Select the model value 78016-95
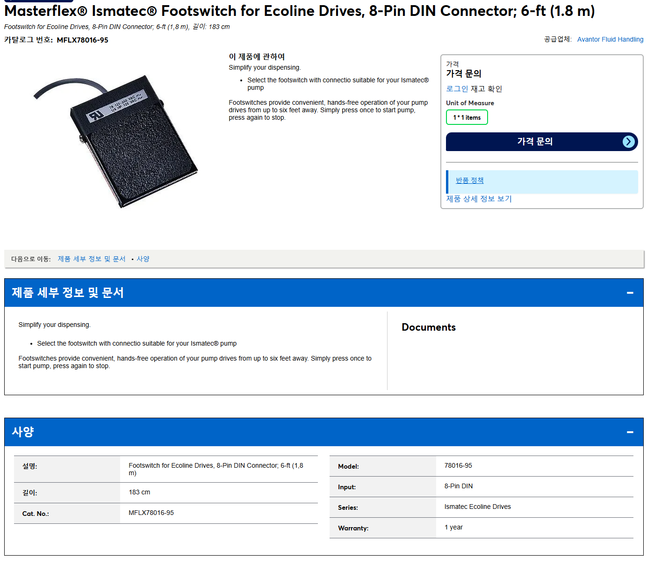The image size is (647, 565). pyautogui.click(x=458, y=465)
